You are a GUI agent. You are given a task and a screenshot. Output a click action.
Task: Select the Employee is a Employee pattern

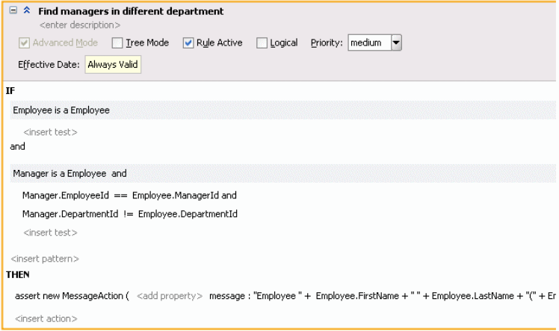[x=61, y=110]
